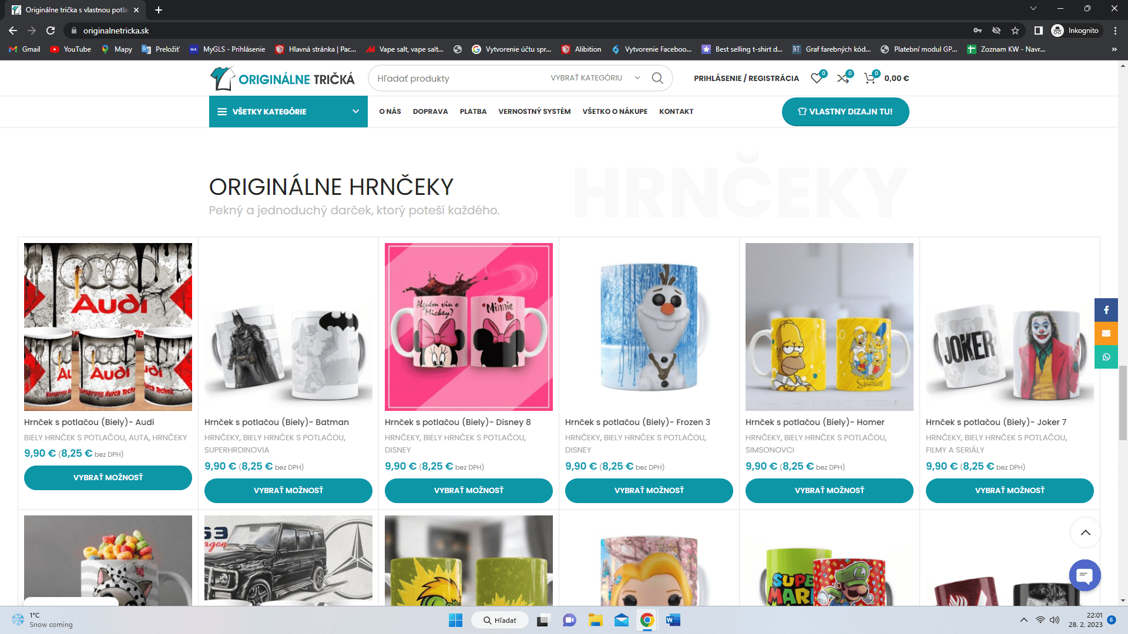Open the password key icon
The width and height of the screenshot is (1128, 634).
[x=978, y=31]
